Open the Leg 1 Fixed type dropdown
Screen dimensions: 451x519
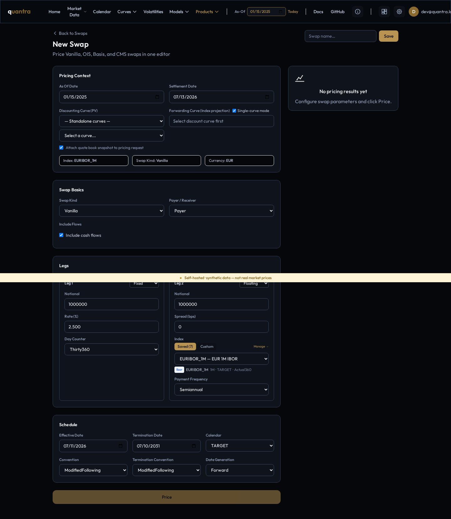pos(144,284)
